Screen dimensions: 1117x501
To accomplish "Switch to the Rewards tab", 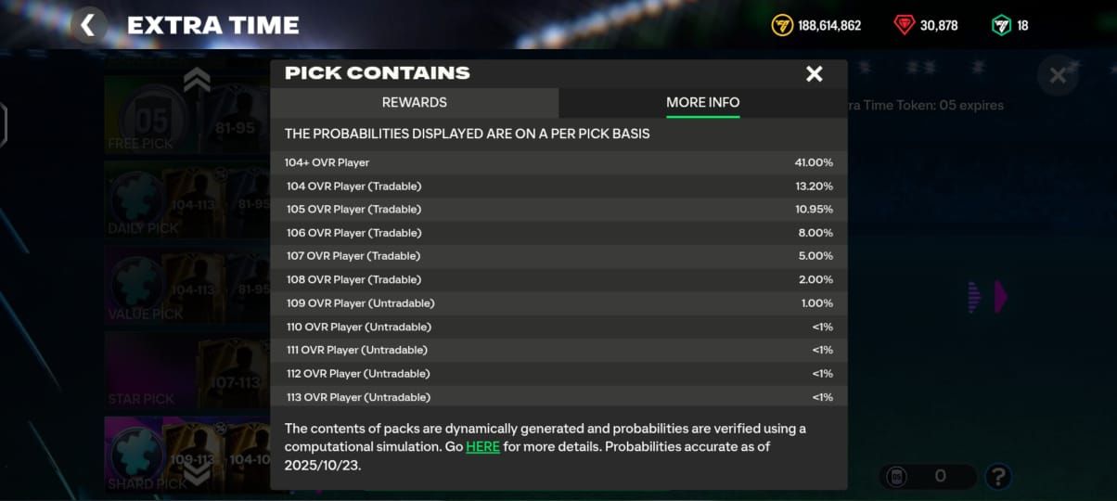I will click(x=414, y=102).
